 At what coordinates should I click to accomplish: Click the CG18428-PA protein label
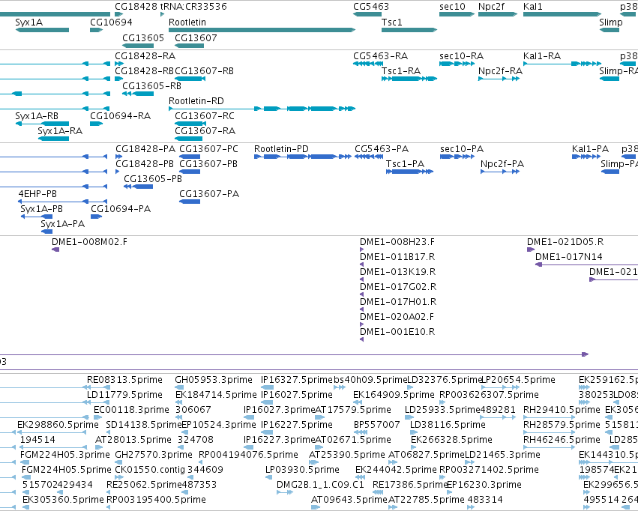point(145,149)
